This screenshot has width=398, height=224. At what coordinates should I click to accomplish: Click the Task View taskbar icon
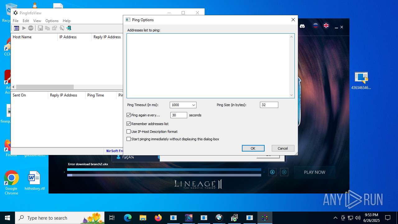pos(112,218)
